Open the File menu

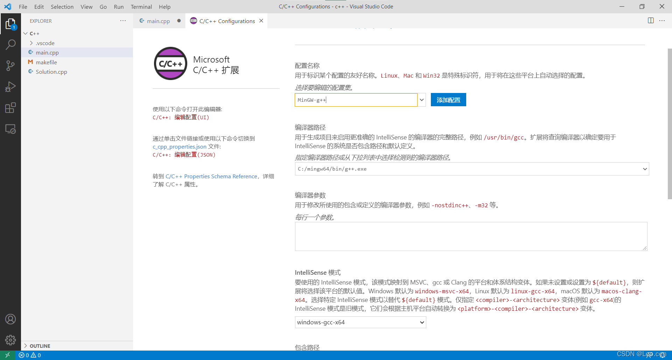(x=23, y=7)
